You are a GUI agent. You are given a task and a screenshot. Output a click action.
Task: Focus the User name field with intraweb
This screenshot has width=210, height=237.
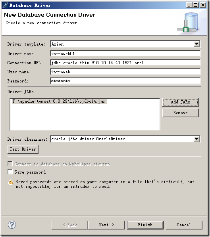[125, 72]
